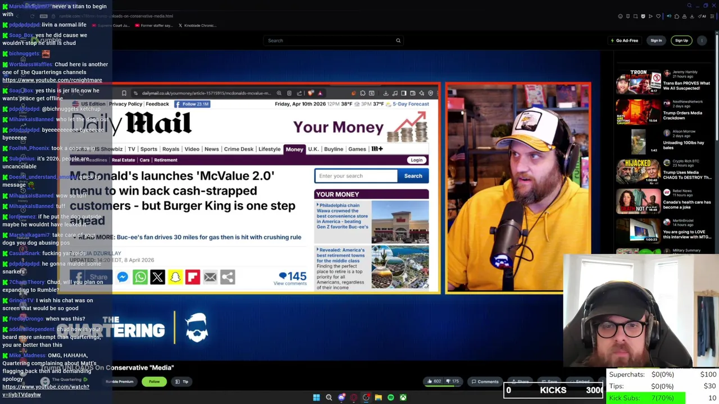
Task: Select the Crime Desk tab on Daily Mail
Action: (239, 149)
